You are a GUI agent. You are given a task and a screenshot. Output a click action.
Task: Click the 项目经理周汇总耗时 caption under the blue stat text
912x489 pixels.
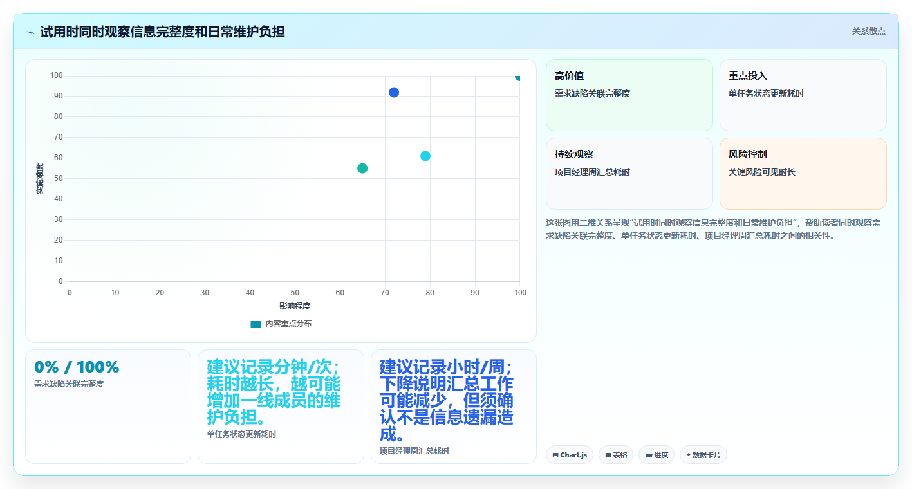coord(414,451)
